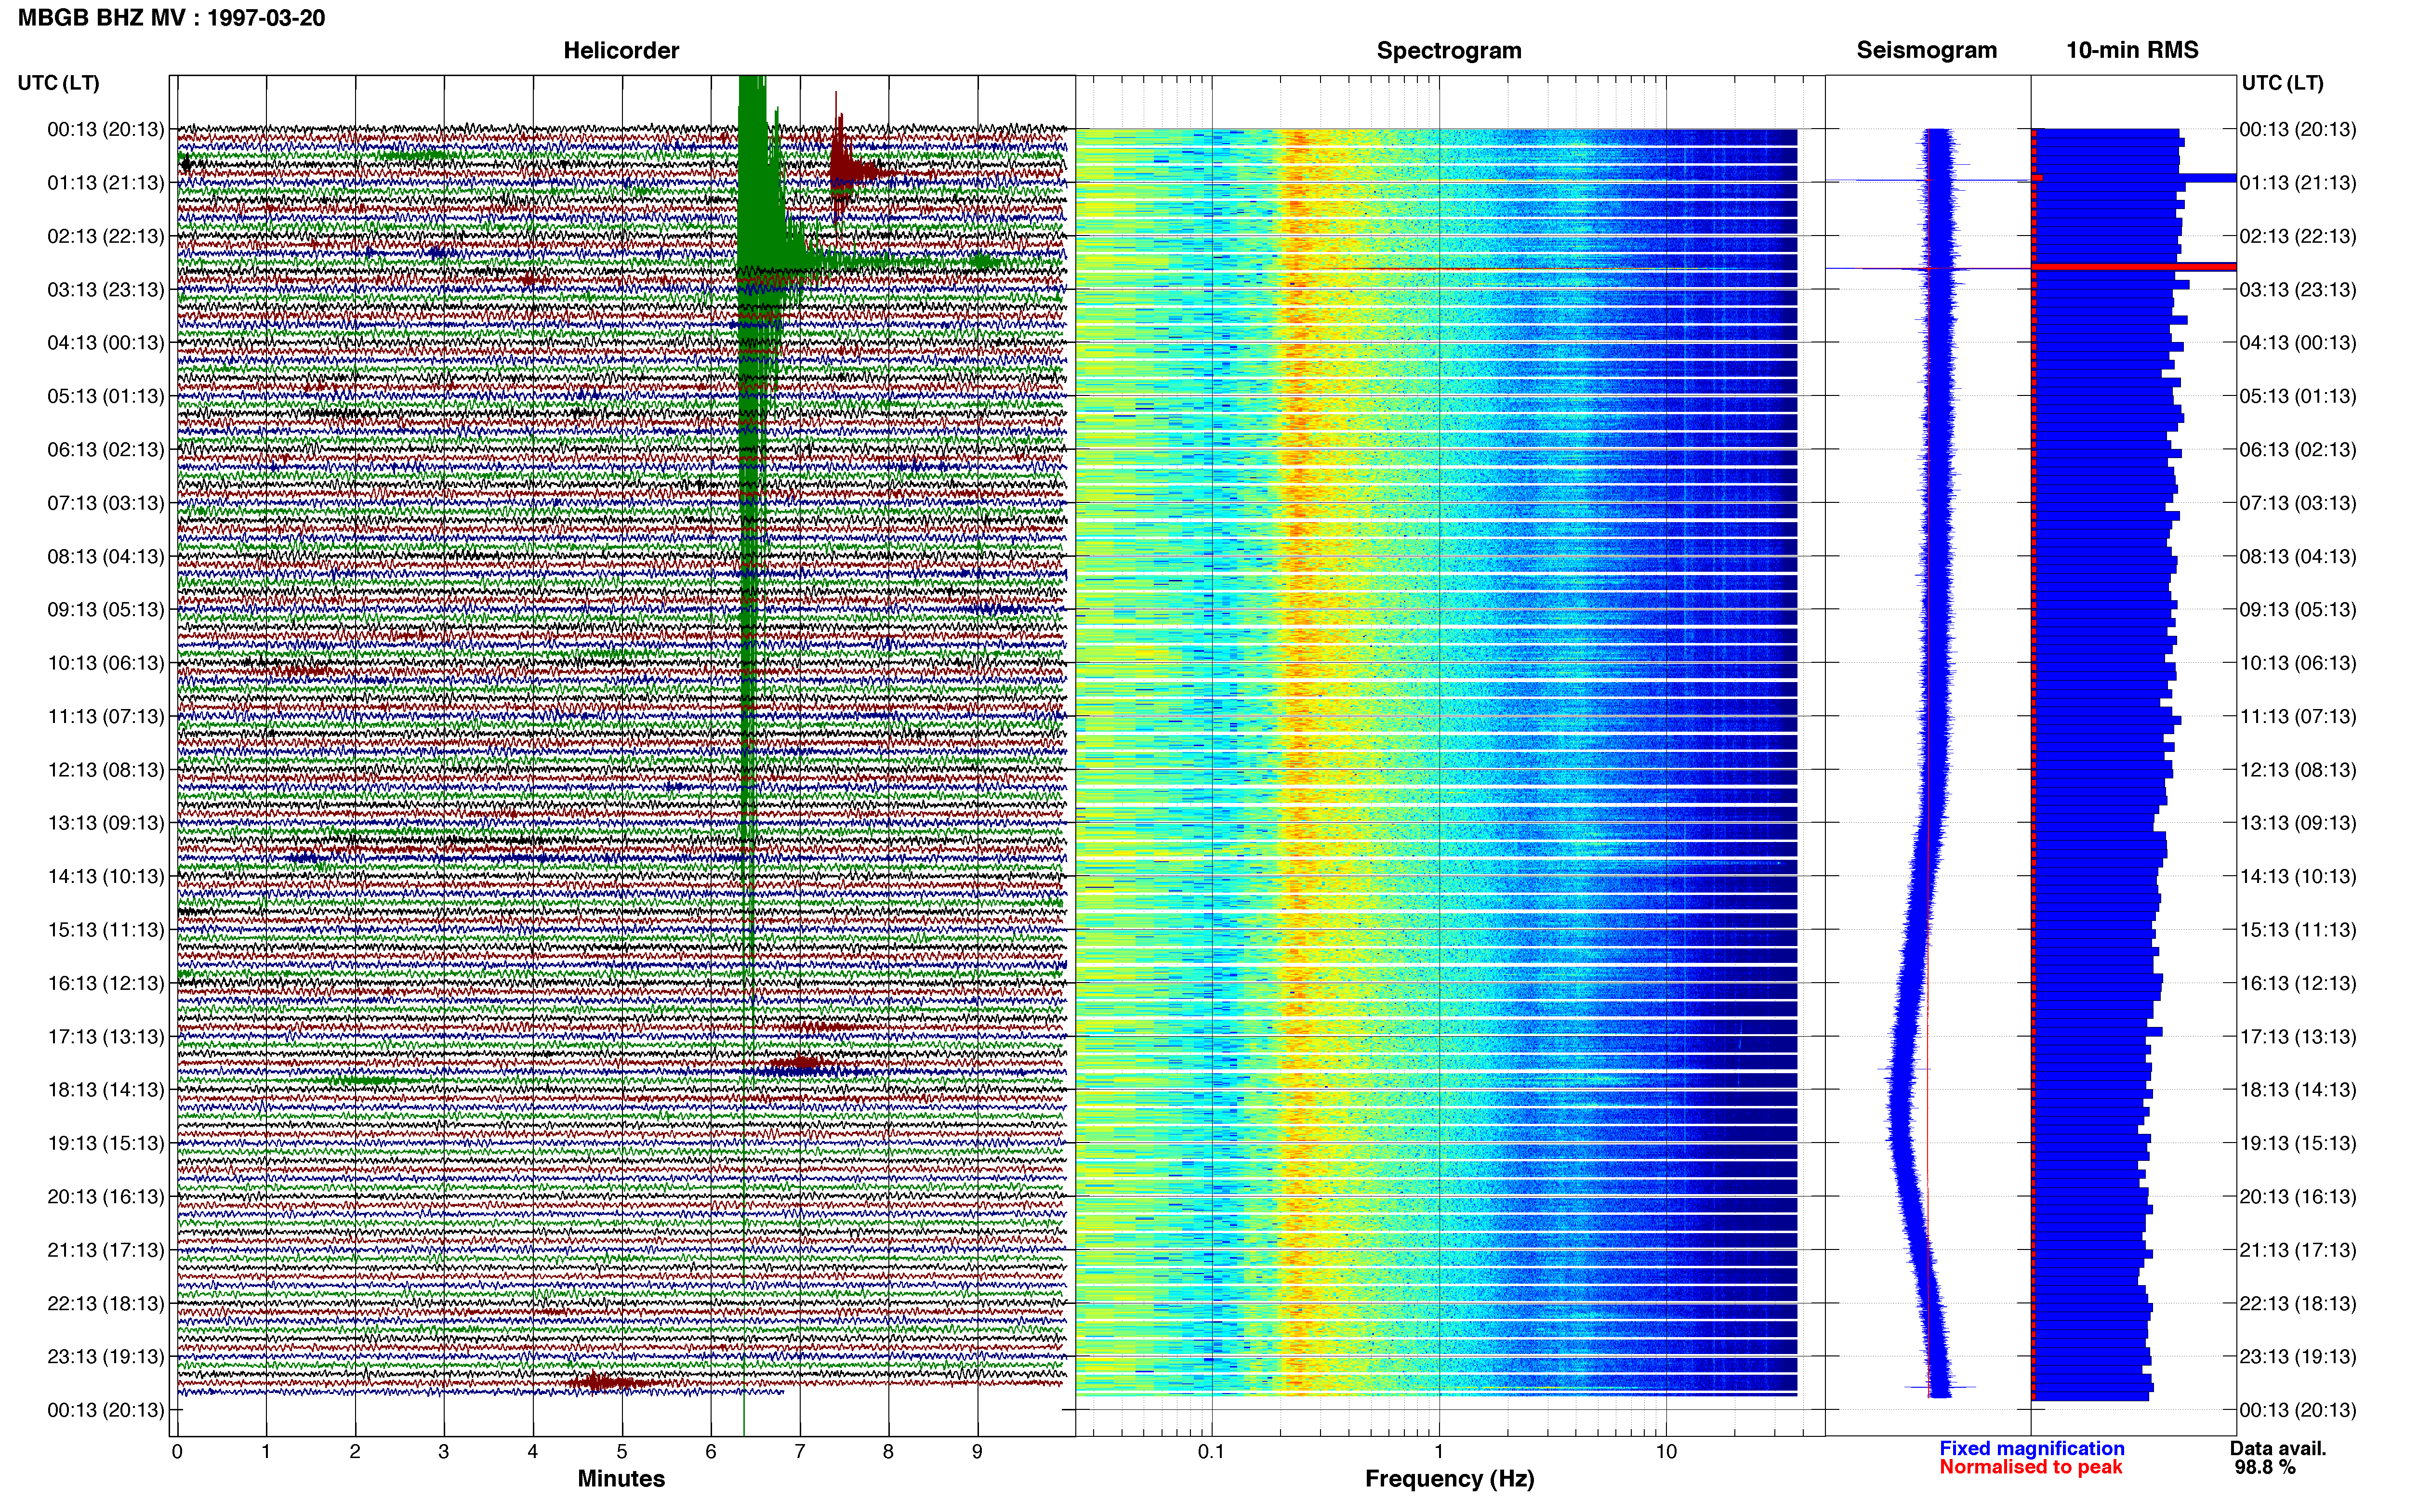
Task: Click the 'Minutes' axis label under the Helicorder
Action: point(621,1479)
